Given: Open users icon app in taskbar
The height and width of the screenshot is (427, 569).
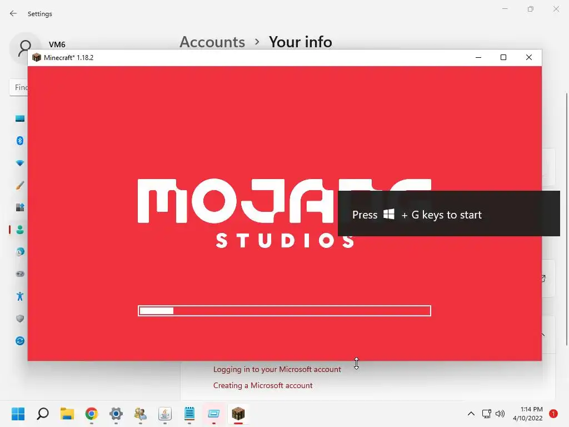Looking at the screenshot, I should 141,414.
